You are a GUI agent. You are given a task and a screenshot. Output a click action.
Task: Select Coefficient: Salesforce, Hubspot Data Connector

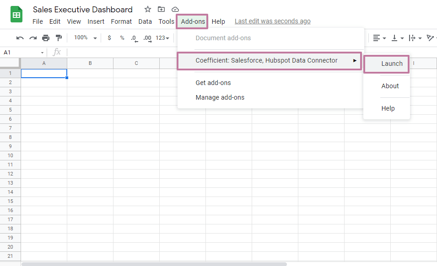coord(269,61)
